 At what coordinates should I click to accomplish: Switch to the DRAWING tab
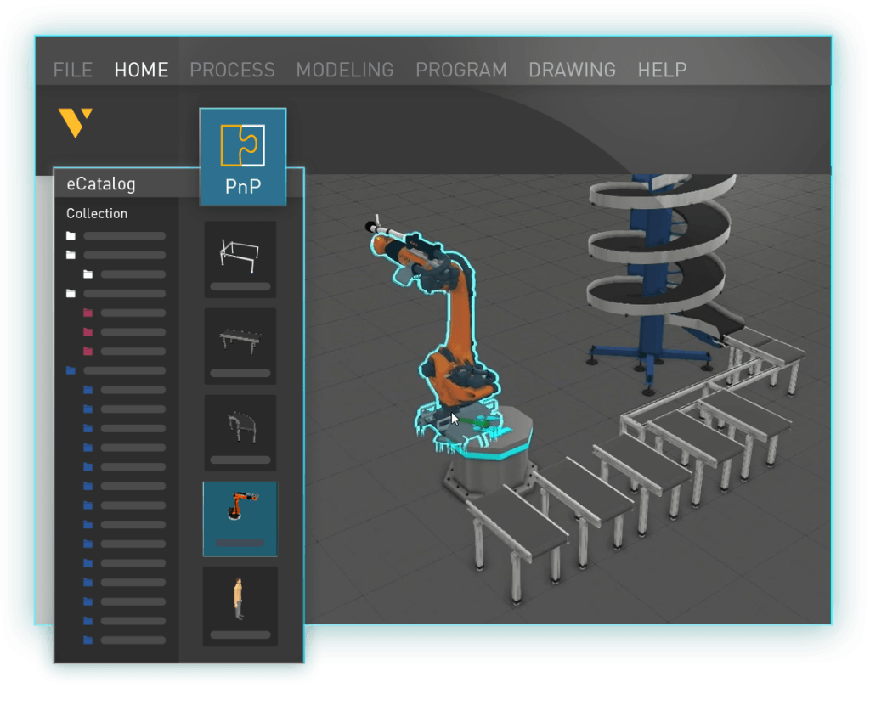pyautogui.click(x=572, y=70)
